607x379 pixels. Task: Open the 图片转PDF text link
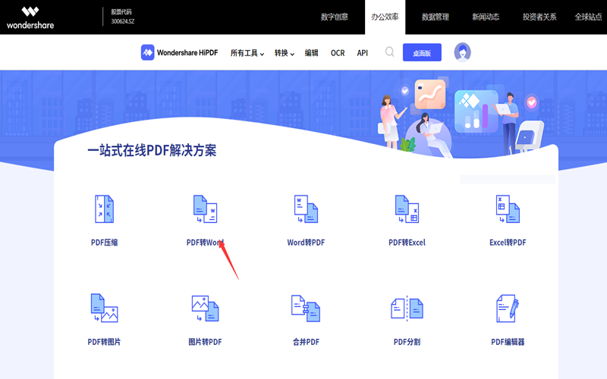(205, 342)
